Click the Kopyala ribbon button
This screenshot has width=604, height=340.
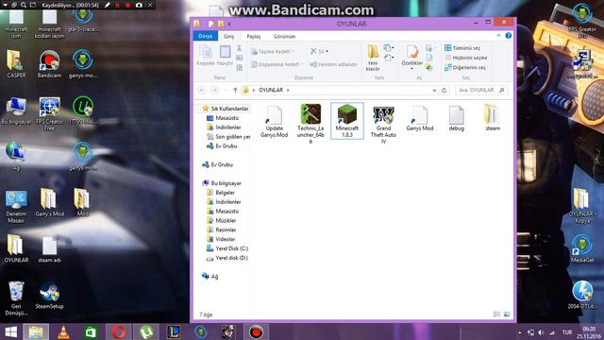point(206,55)
